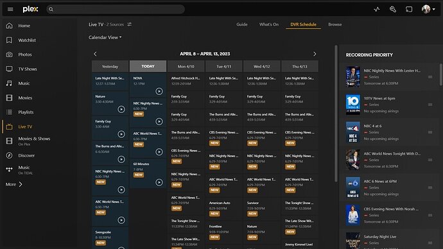Open The Tonight Show entry on Thu 4/13

(299, 205)
